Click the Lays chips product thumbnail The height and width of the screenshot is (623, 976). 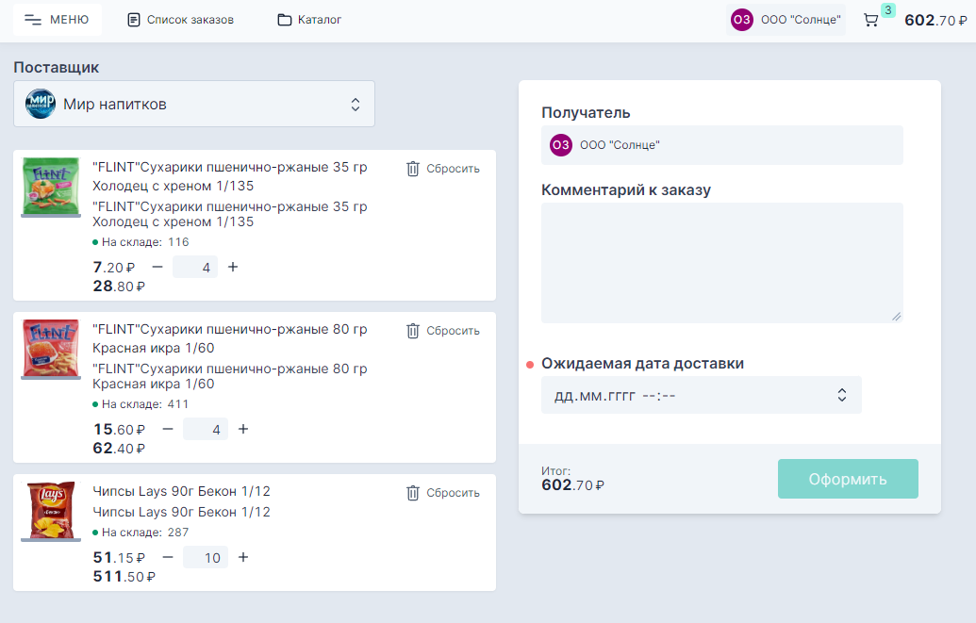51,510
